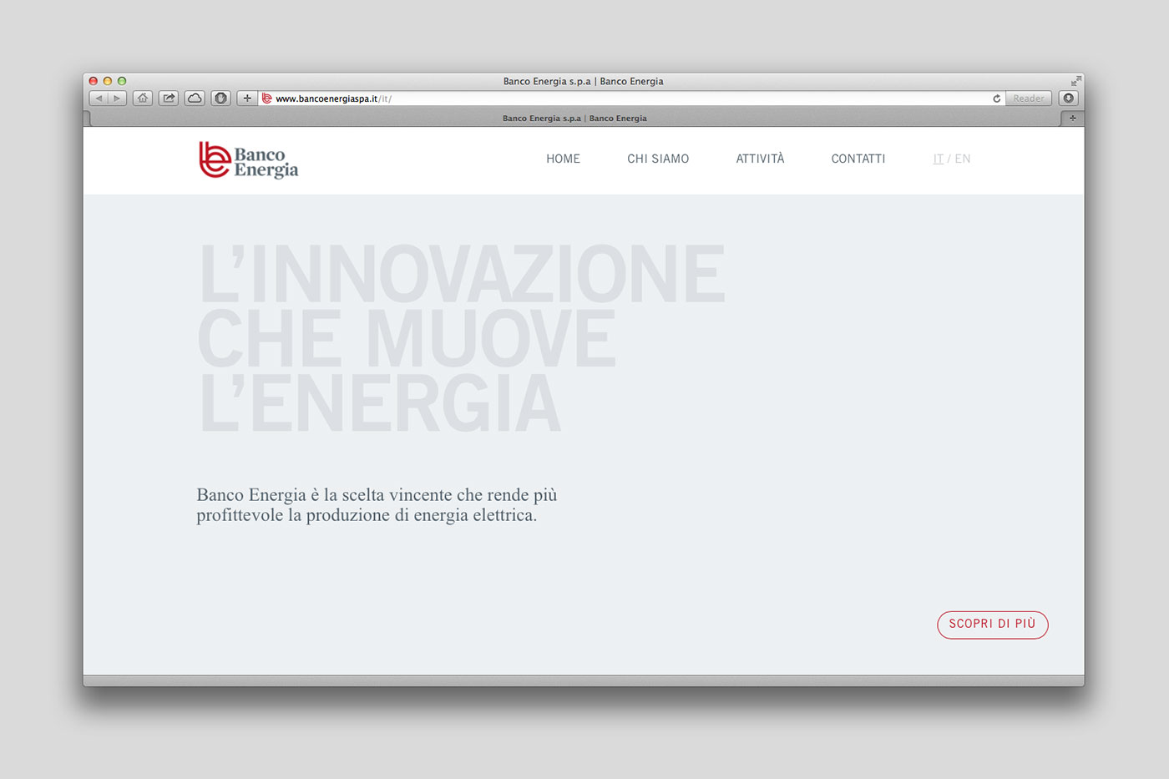The image size is (1169, 779).
Task: Enter full screen with the diagonal arrows icon
Action: pos(1075,81)
